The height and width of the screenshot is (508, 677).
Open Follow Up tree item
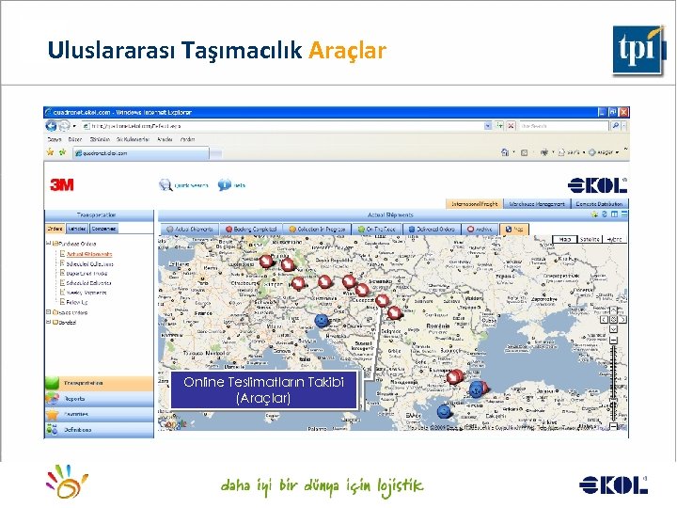(77, 302)
